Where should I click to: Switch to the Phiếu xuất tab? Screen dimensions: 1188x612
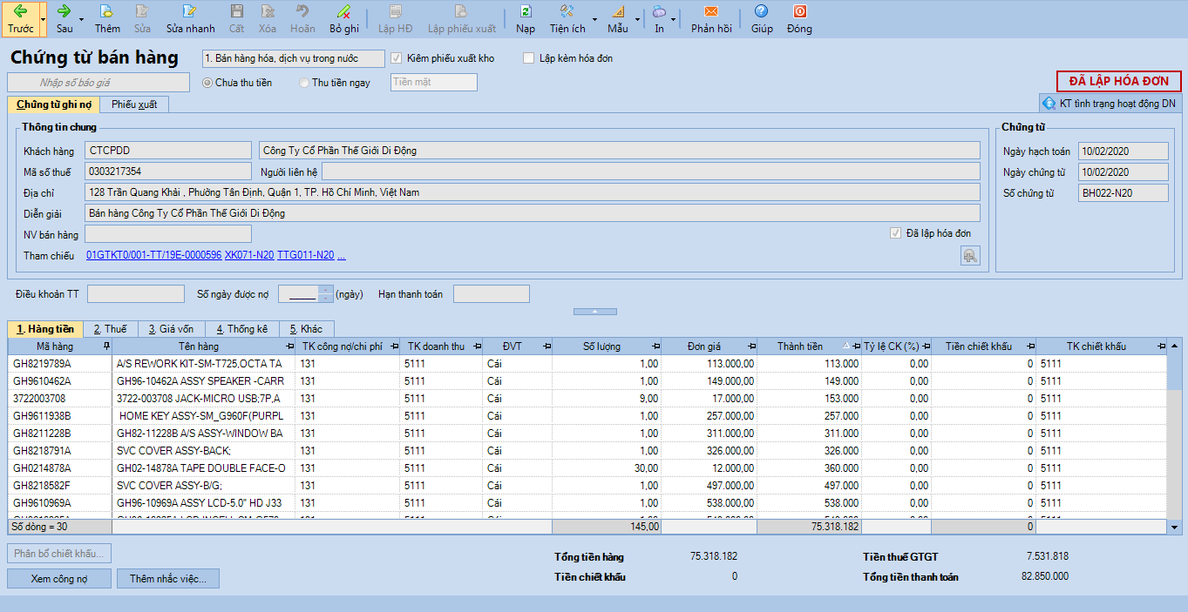(x=134, y=104)
